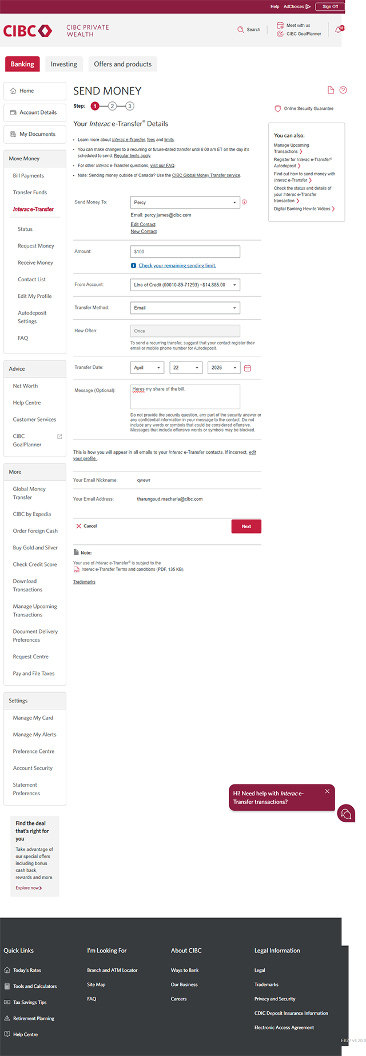Screen dimensions: 366x1056
Task: Click the Today's Rates footer icon
Action: coord(7,970)
